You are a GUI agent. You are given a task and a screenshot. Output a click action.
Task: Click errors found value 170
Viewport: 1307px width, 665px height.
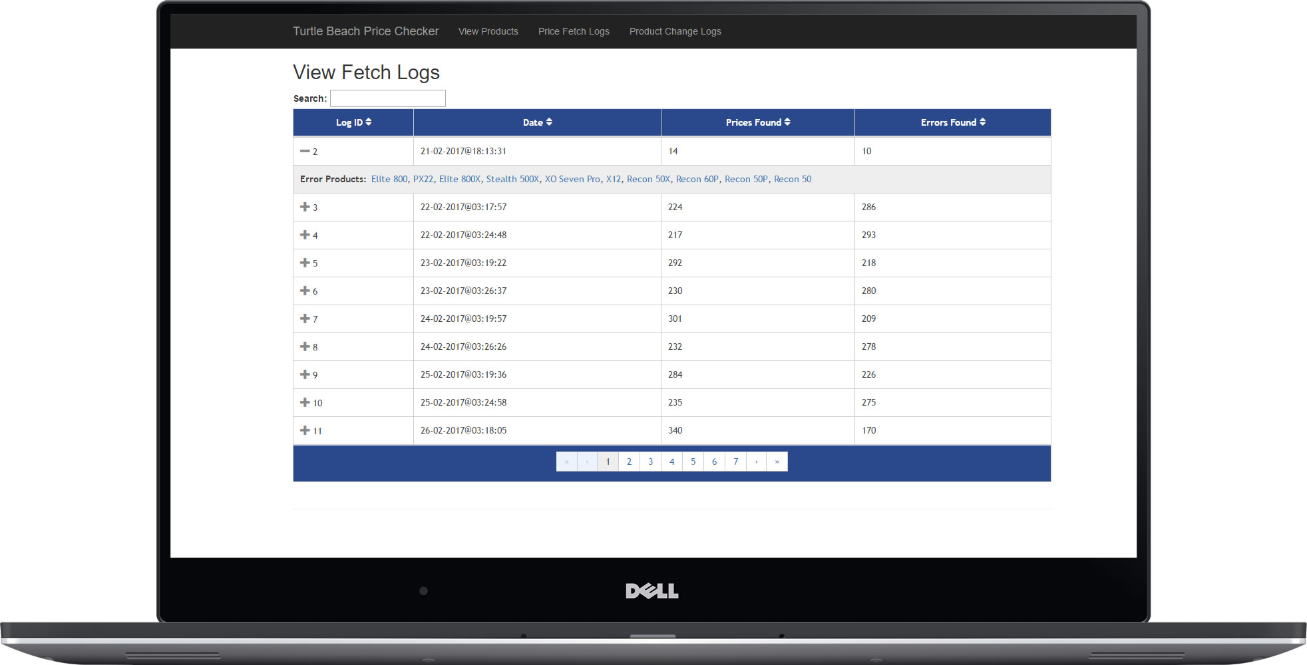coord(868,430)
